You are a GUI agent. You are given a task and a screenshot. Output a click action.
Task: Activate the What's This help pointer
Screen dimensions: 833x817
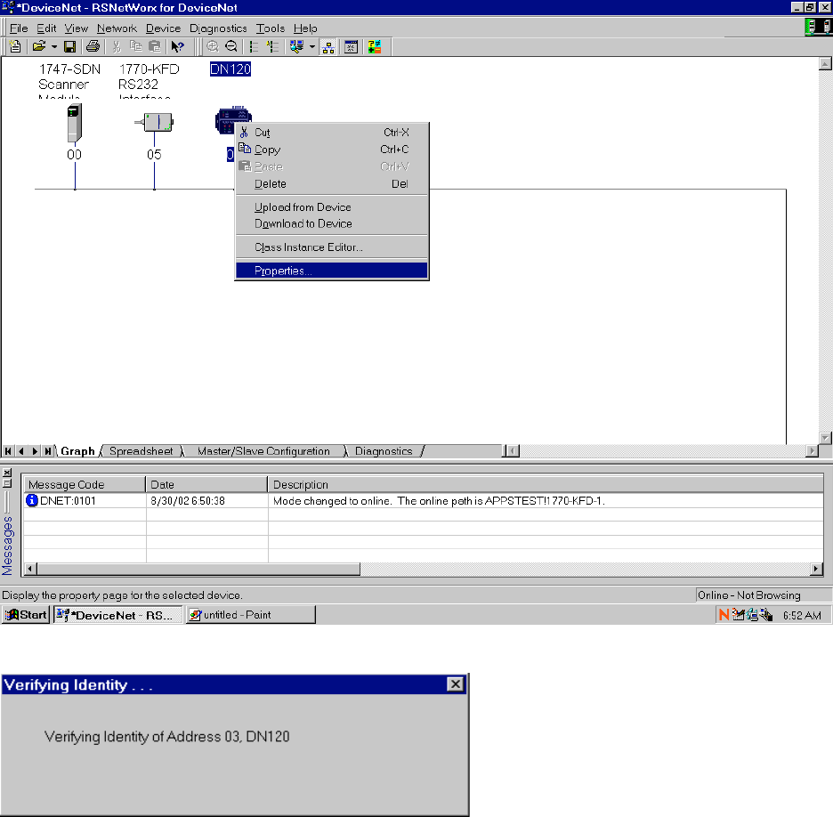(x=177, y=47)
